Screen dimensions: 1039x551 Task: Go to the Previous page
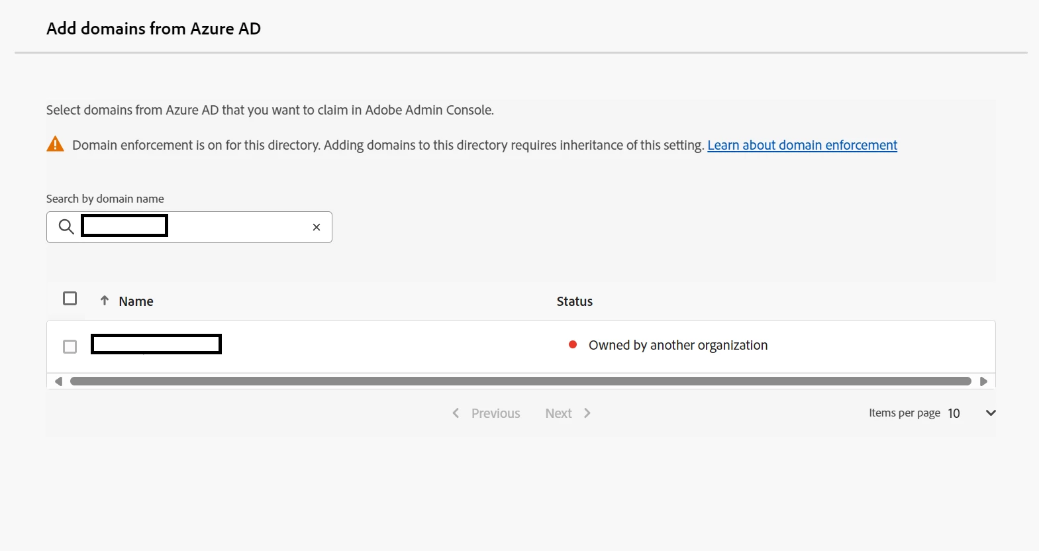click(x=495, y=413)
